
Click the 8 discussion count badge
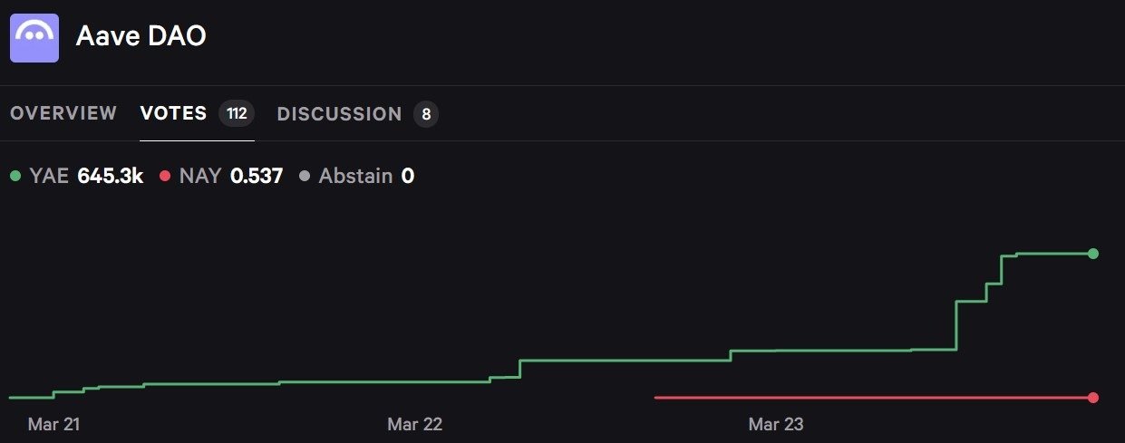pos(426,114)
